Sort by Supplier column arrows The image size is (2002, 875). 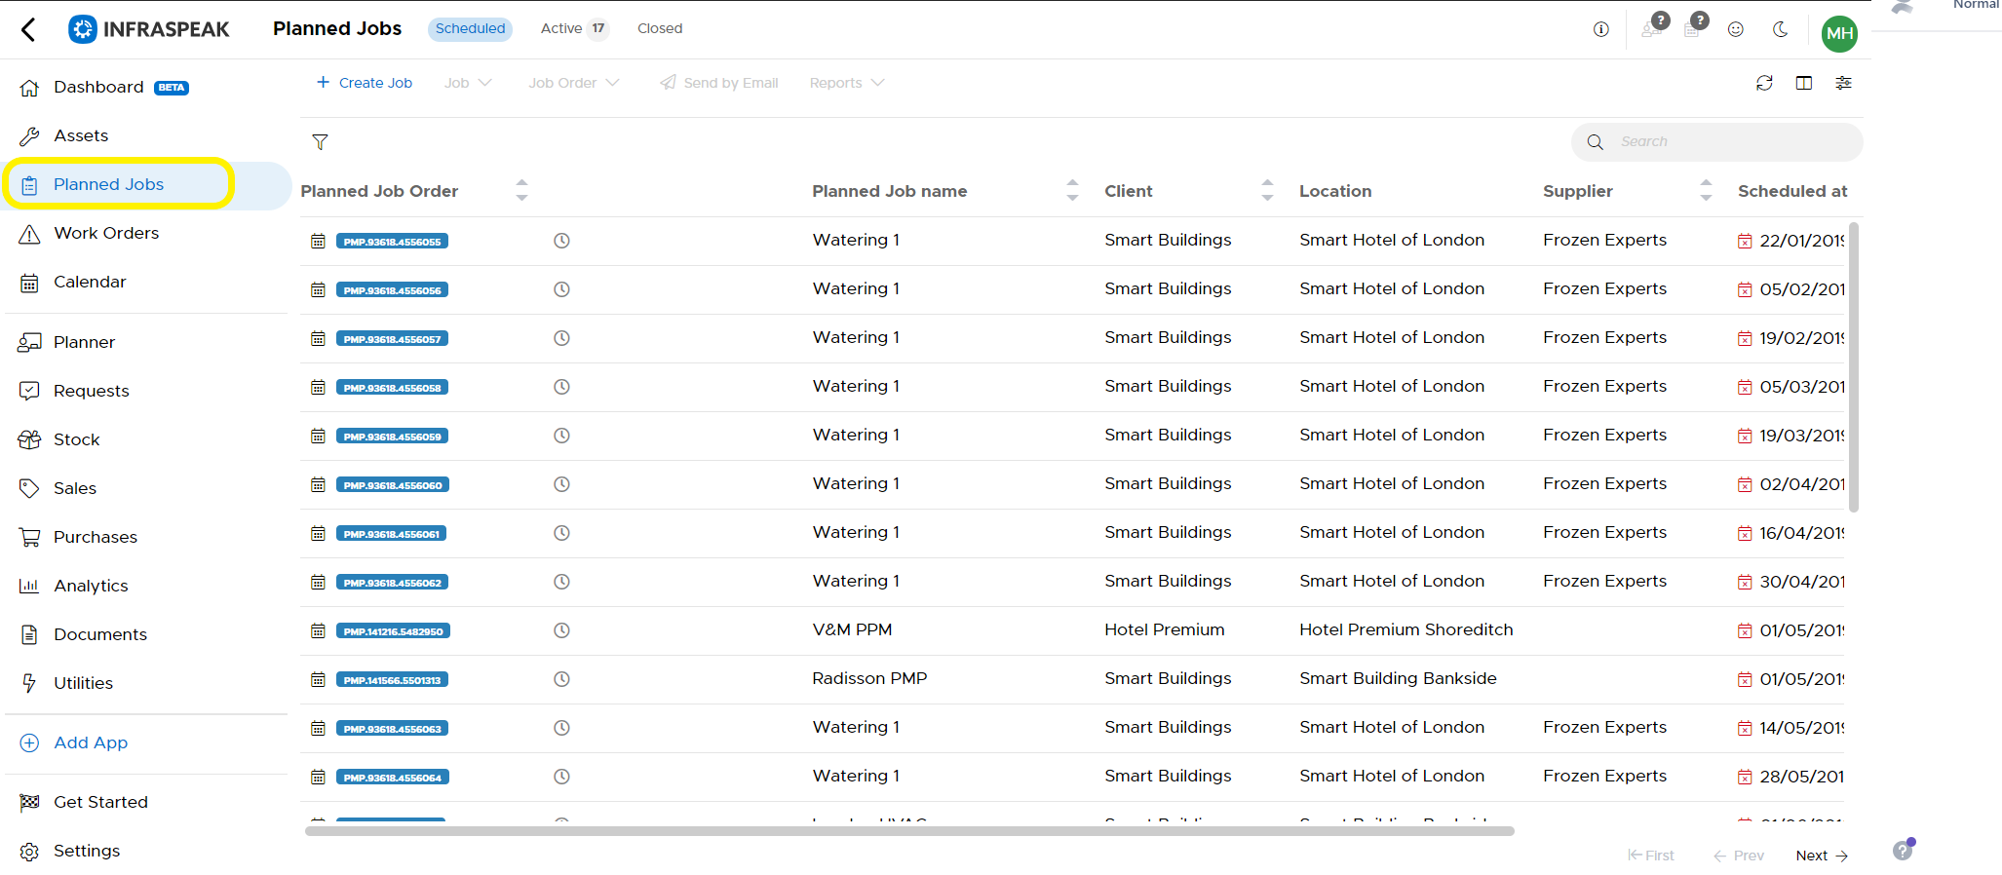pos(1706,191)
